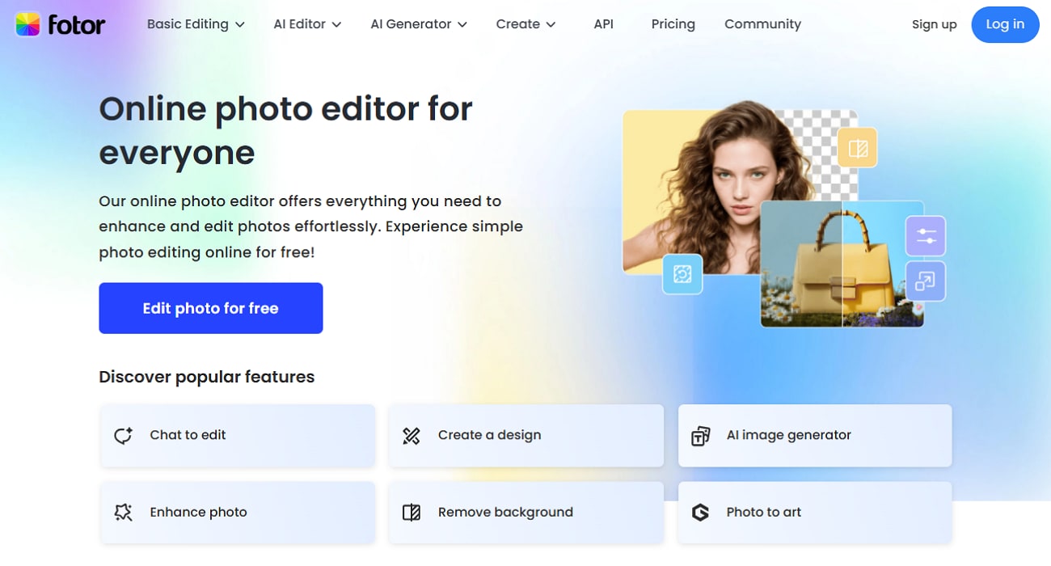Click the Edit photo for free button

[x=210, y=308]
